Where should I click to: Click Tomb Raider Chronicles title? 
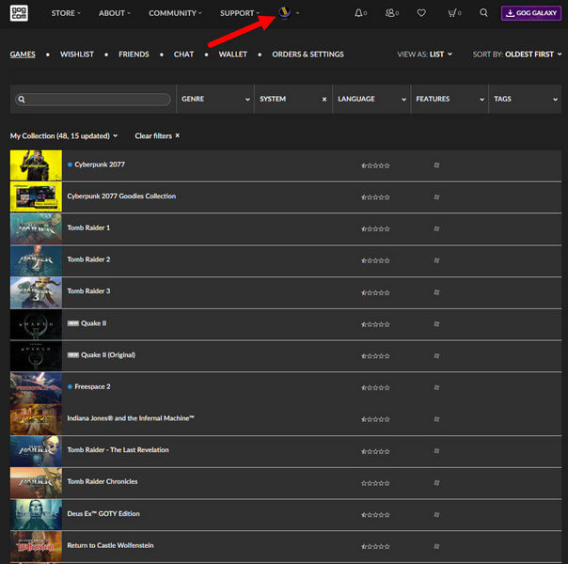(103, 481)
